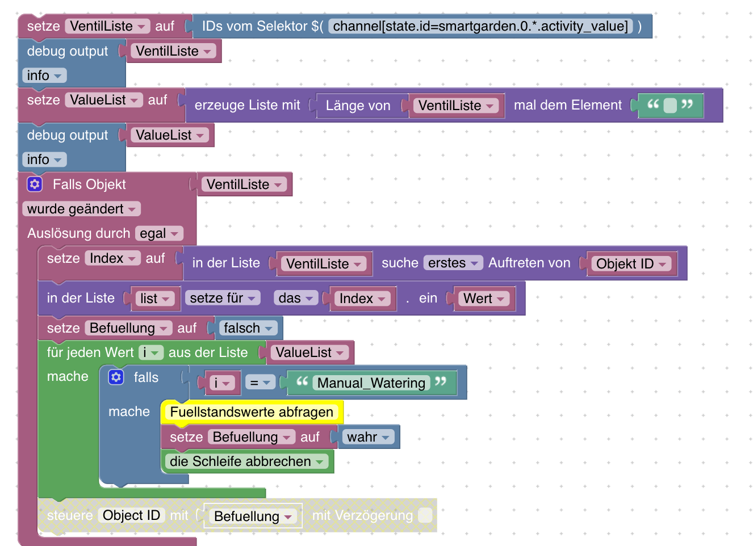Viewport: 753px width, 546px height.
Task: Edit the Manual_Watering text field
Action: (x=371, y=383)
